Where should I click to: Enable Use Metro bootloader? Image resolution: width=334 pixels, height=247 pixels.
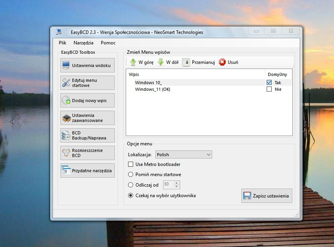[x=131, y=164]
